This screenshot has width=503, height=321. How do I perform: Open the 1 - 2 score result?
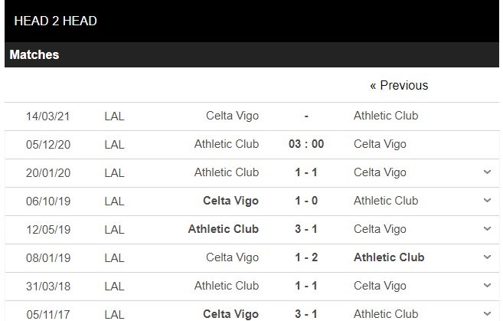[x=306, y=257]
